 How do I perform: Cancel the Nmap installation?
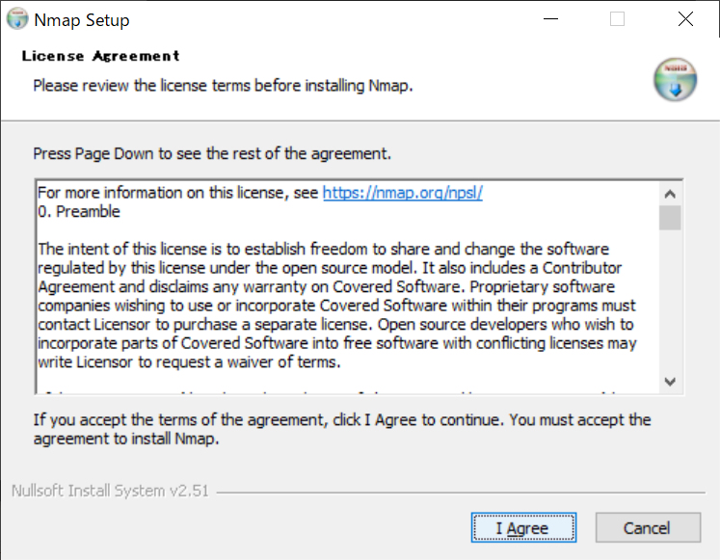pos(647,527)
